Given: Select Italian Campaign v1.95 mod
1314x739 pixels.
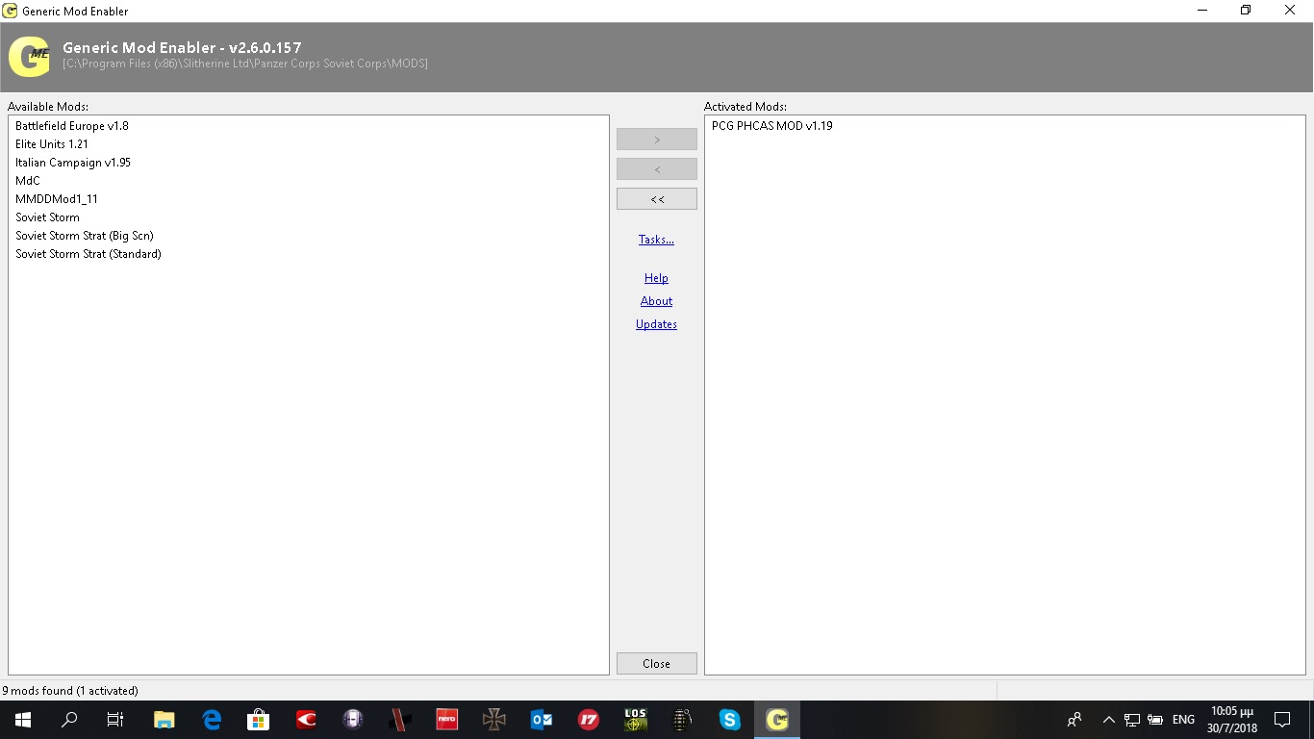Looking at the screenshot, I should [x=73, y=163].
